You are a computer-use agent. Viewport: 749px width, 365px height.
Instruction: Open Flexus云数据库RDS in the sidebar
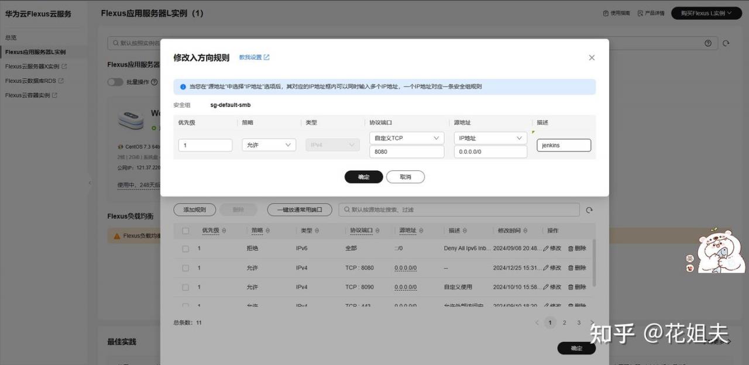[34, 81]
